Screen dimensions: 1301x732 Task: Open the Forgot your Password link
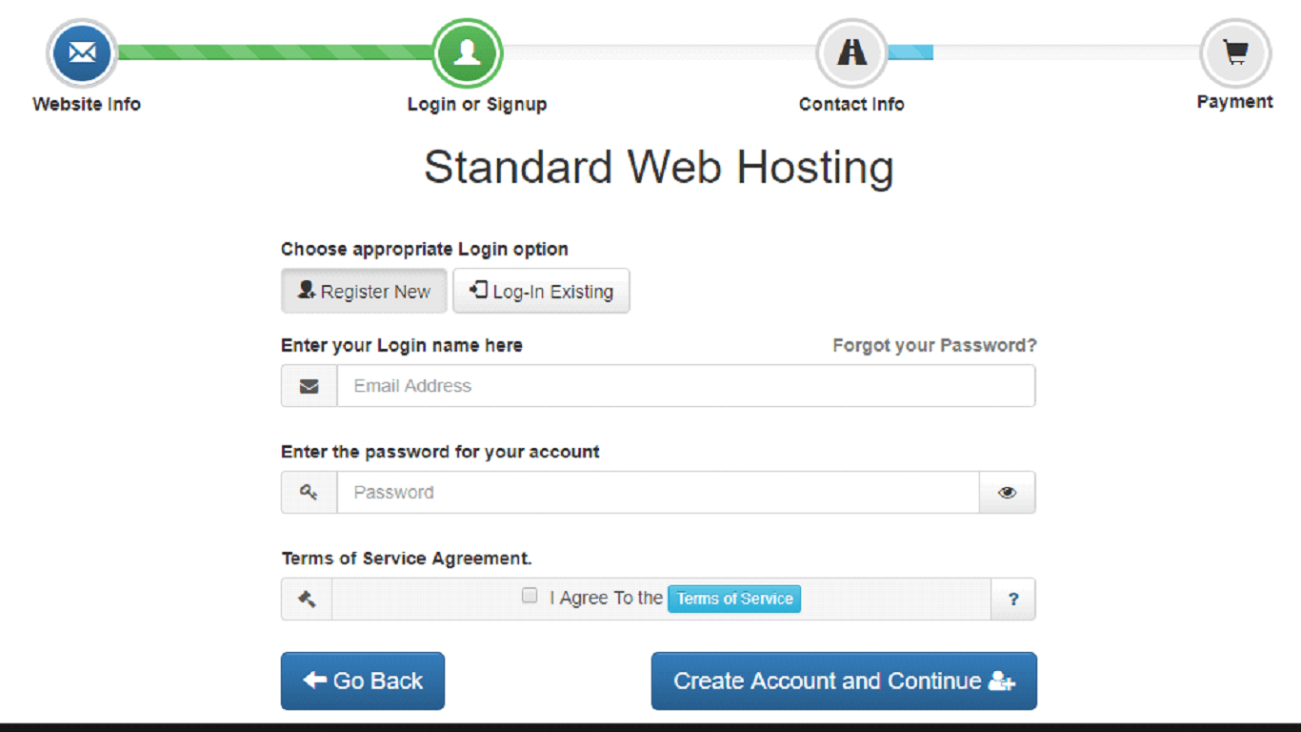(x=934, y=345)
